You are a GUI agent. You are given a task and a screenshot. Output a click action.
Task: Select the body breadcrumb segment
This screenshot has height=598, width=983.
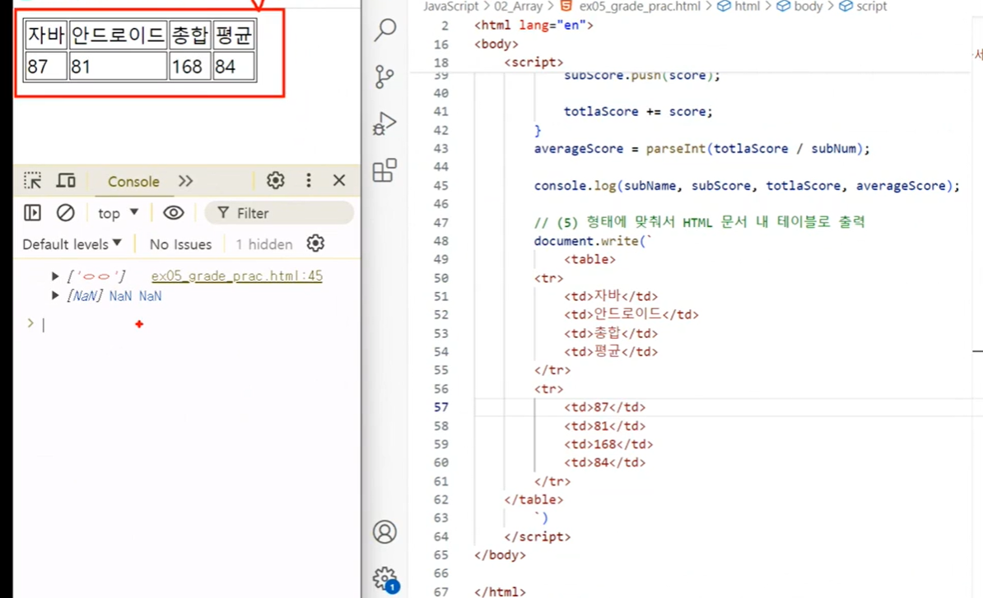(x=799, y=7)
